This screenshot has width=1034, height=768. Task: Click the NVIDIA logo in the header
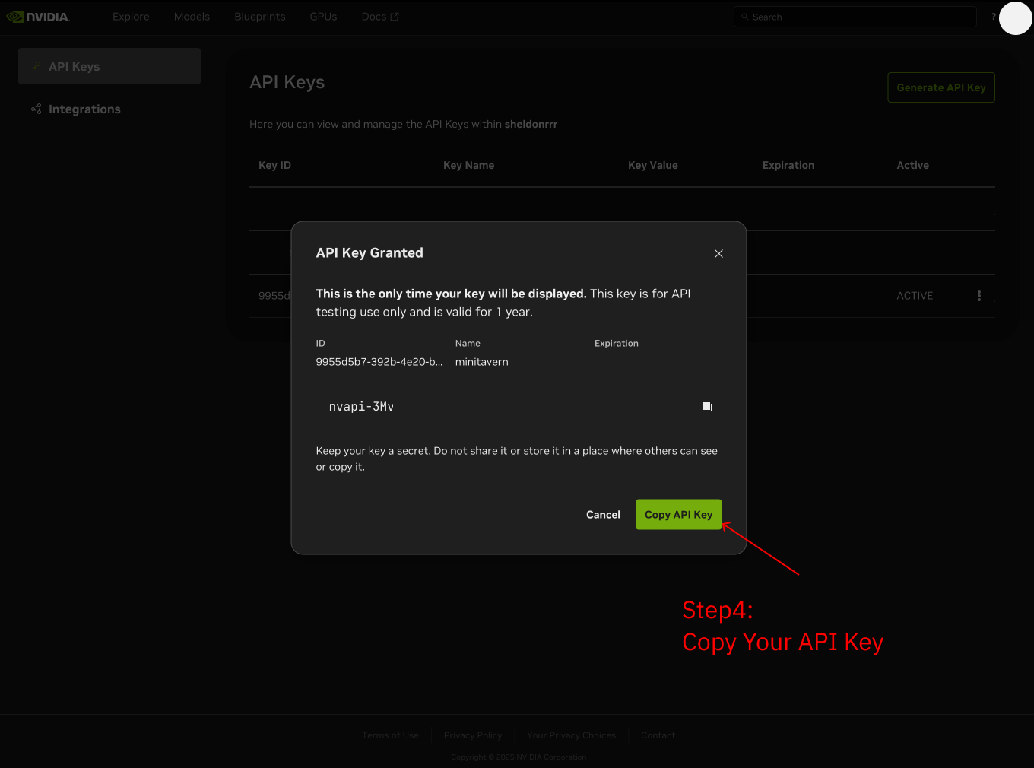38,16
